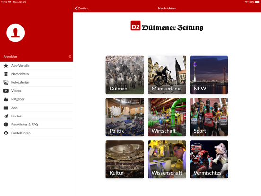This screenshot has height=196, width=261.
Task: Open the Politik category tile
Action: pos(125,117)
